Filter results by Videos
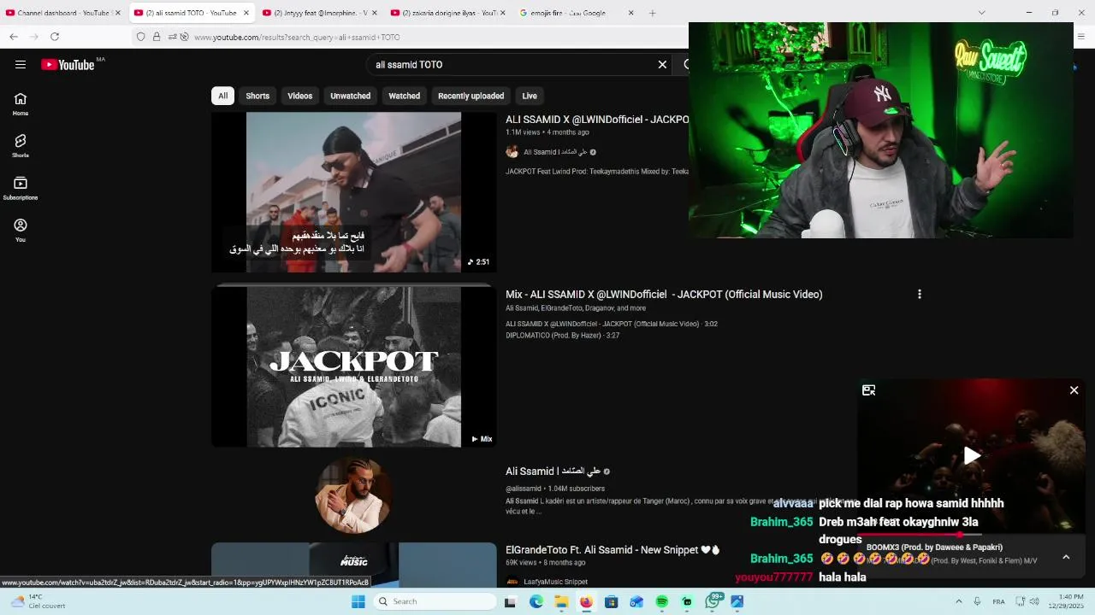Screen dimensions: 1095x615 tap(299, 96)
